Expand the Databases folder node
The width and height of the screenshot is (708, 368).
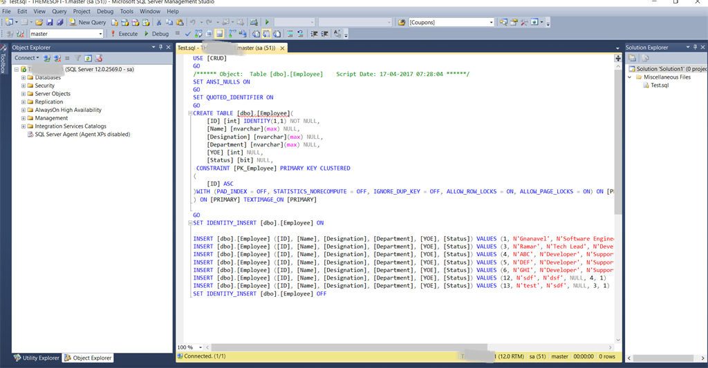24,77
